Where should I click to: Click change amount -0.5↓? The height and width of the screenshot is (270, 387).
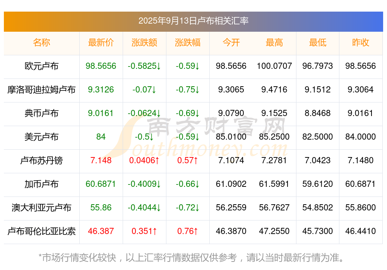click(144, 137)
